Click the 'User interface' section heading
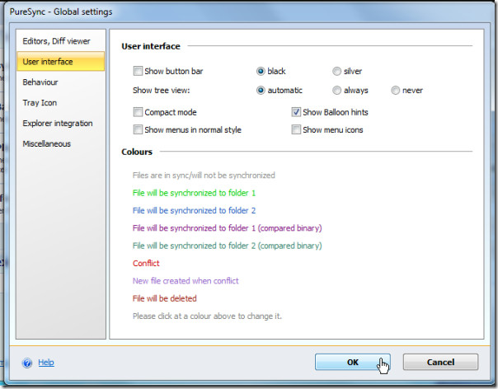The image size is (498, 389). [x=151, y=46]
